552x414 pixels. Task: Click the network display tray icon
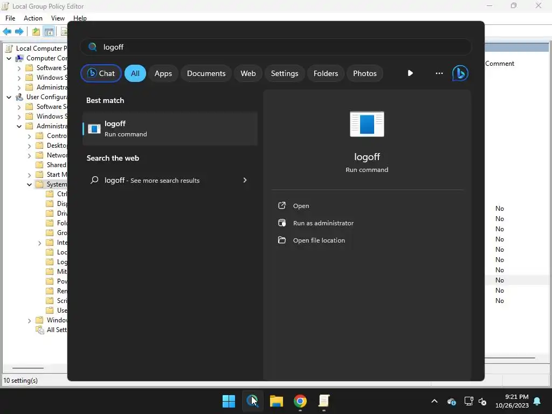click(x=468, y=401)
